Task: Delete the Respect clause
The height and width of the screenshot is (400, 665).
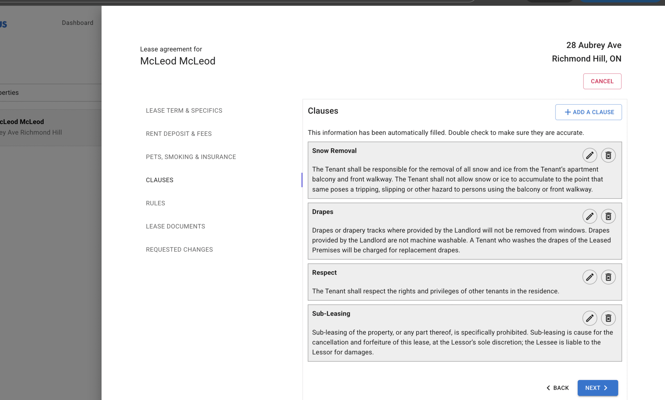Action: [608, 277]
